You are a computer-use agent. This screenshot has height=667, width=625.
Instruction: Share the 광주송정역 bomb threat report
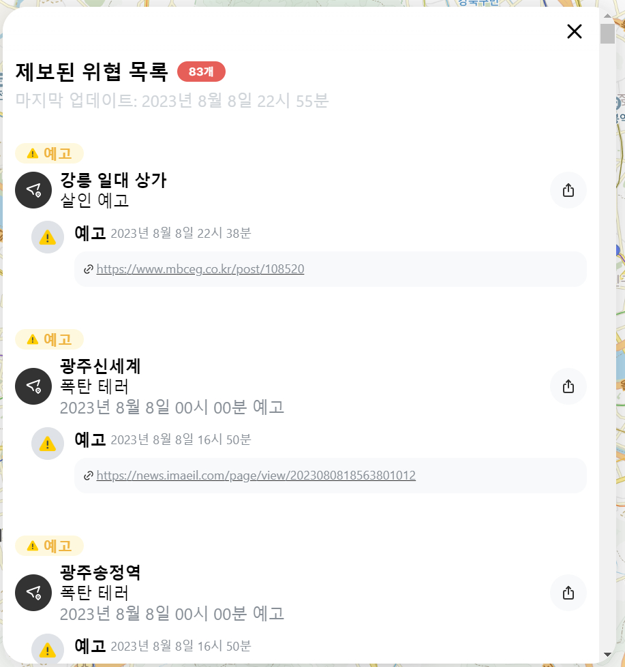[x=568, y=593]
